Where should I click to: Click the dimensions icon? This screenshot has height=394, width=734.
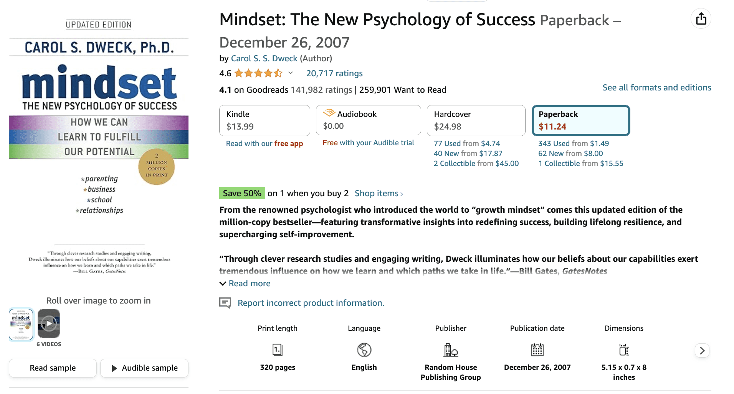[624, 350]
